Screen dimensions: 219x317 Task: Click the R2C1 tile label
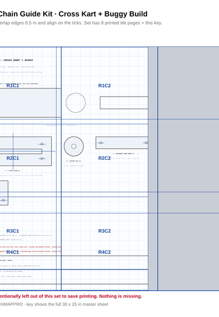tap(13, 158)
